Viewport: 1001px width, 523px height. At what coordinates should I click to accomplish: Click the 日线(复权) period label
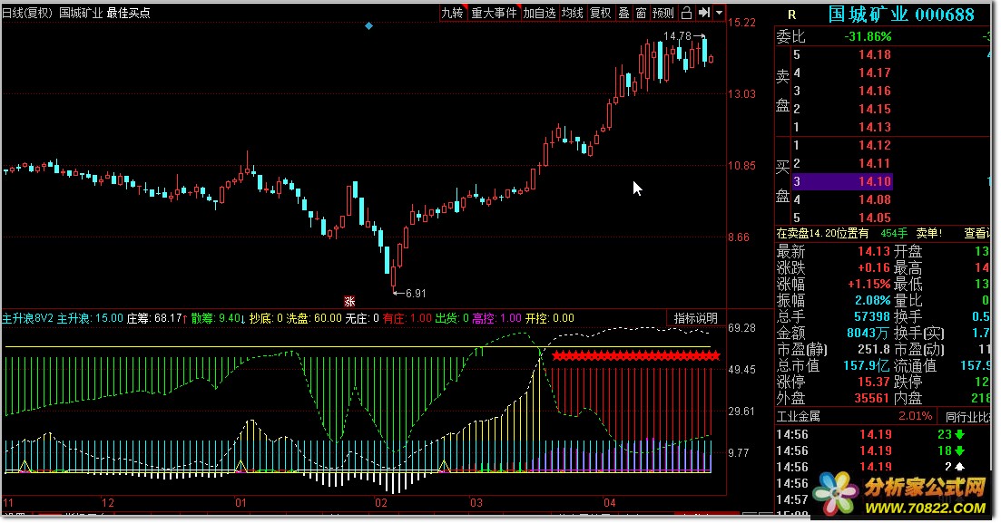point(27,13)
